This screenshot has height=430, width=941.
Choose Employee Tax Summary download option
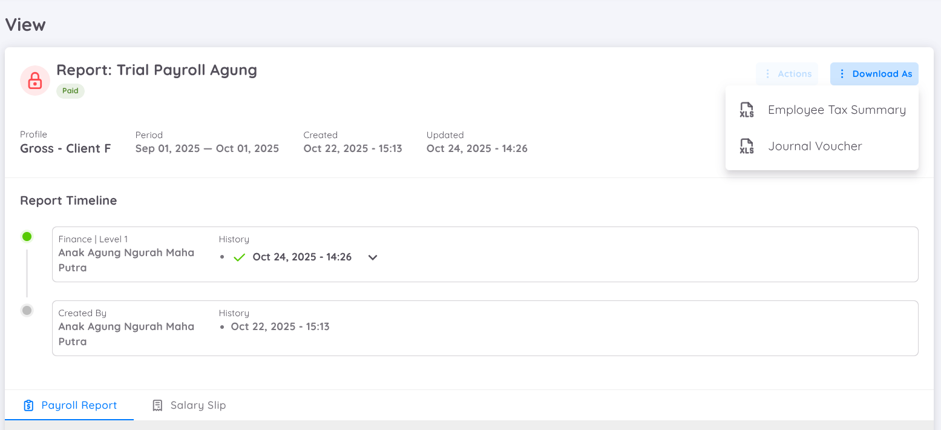[x=836, y=110]
